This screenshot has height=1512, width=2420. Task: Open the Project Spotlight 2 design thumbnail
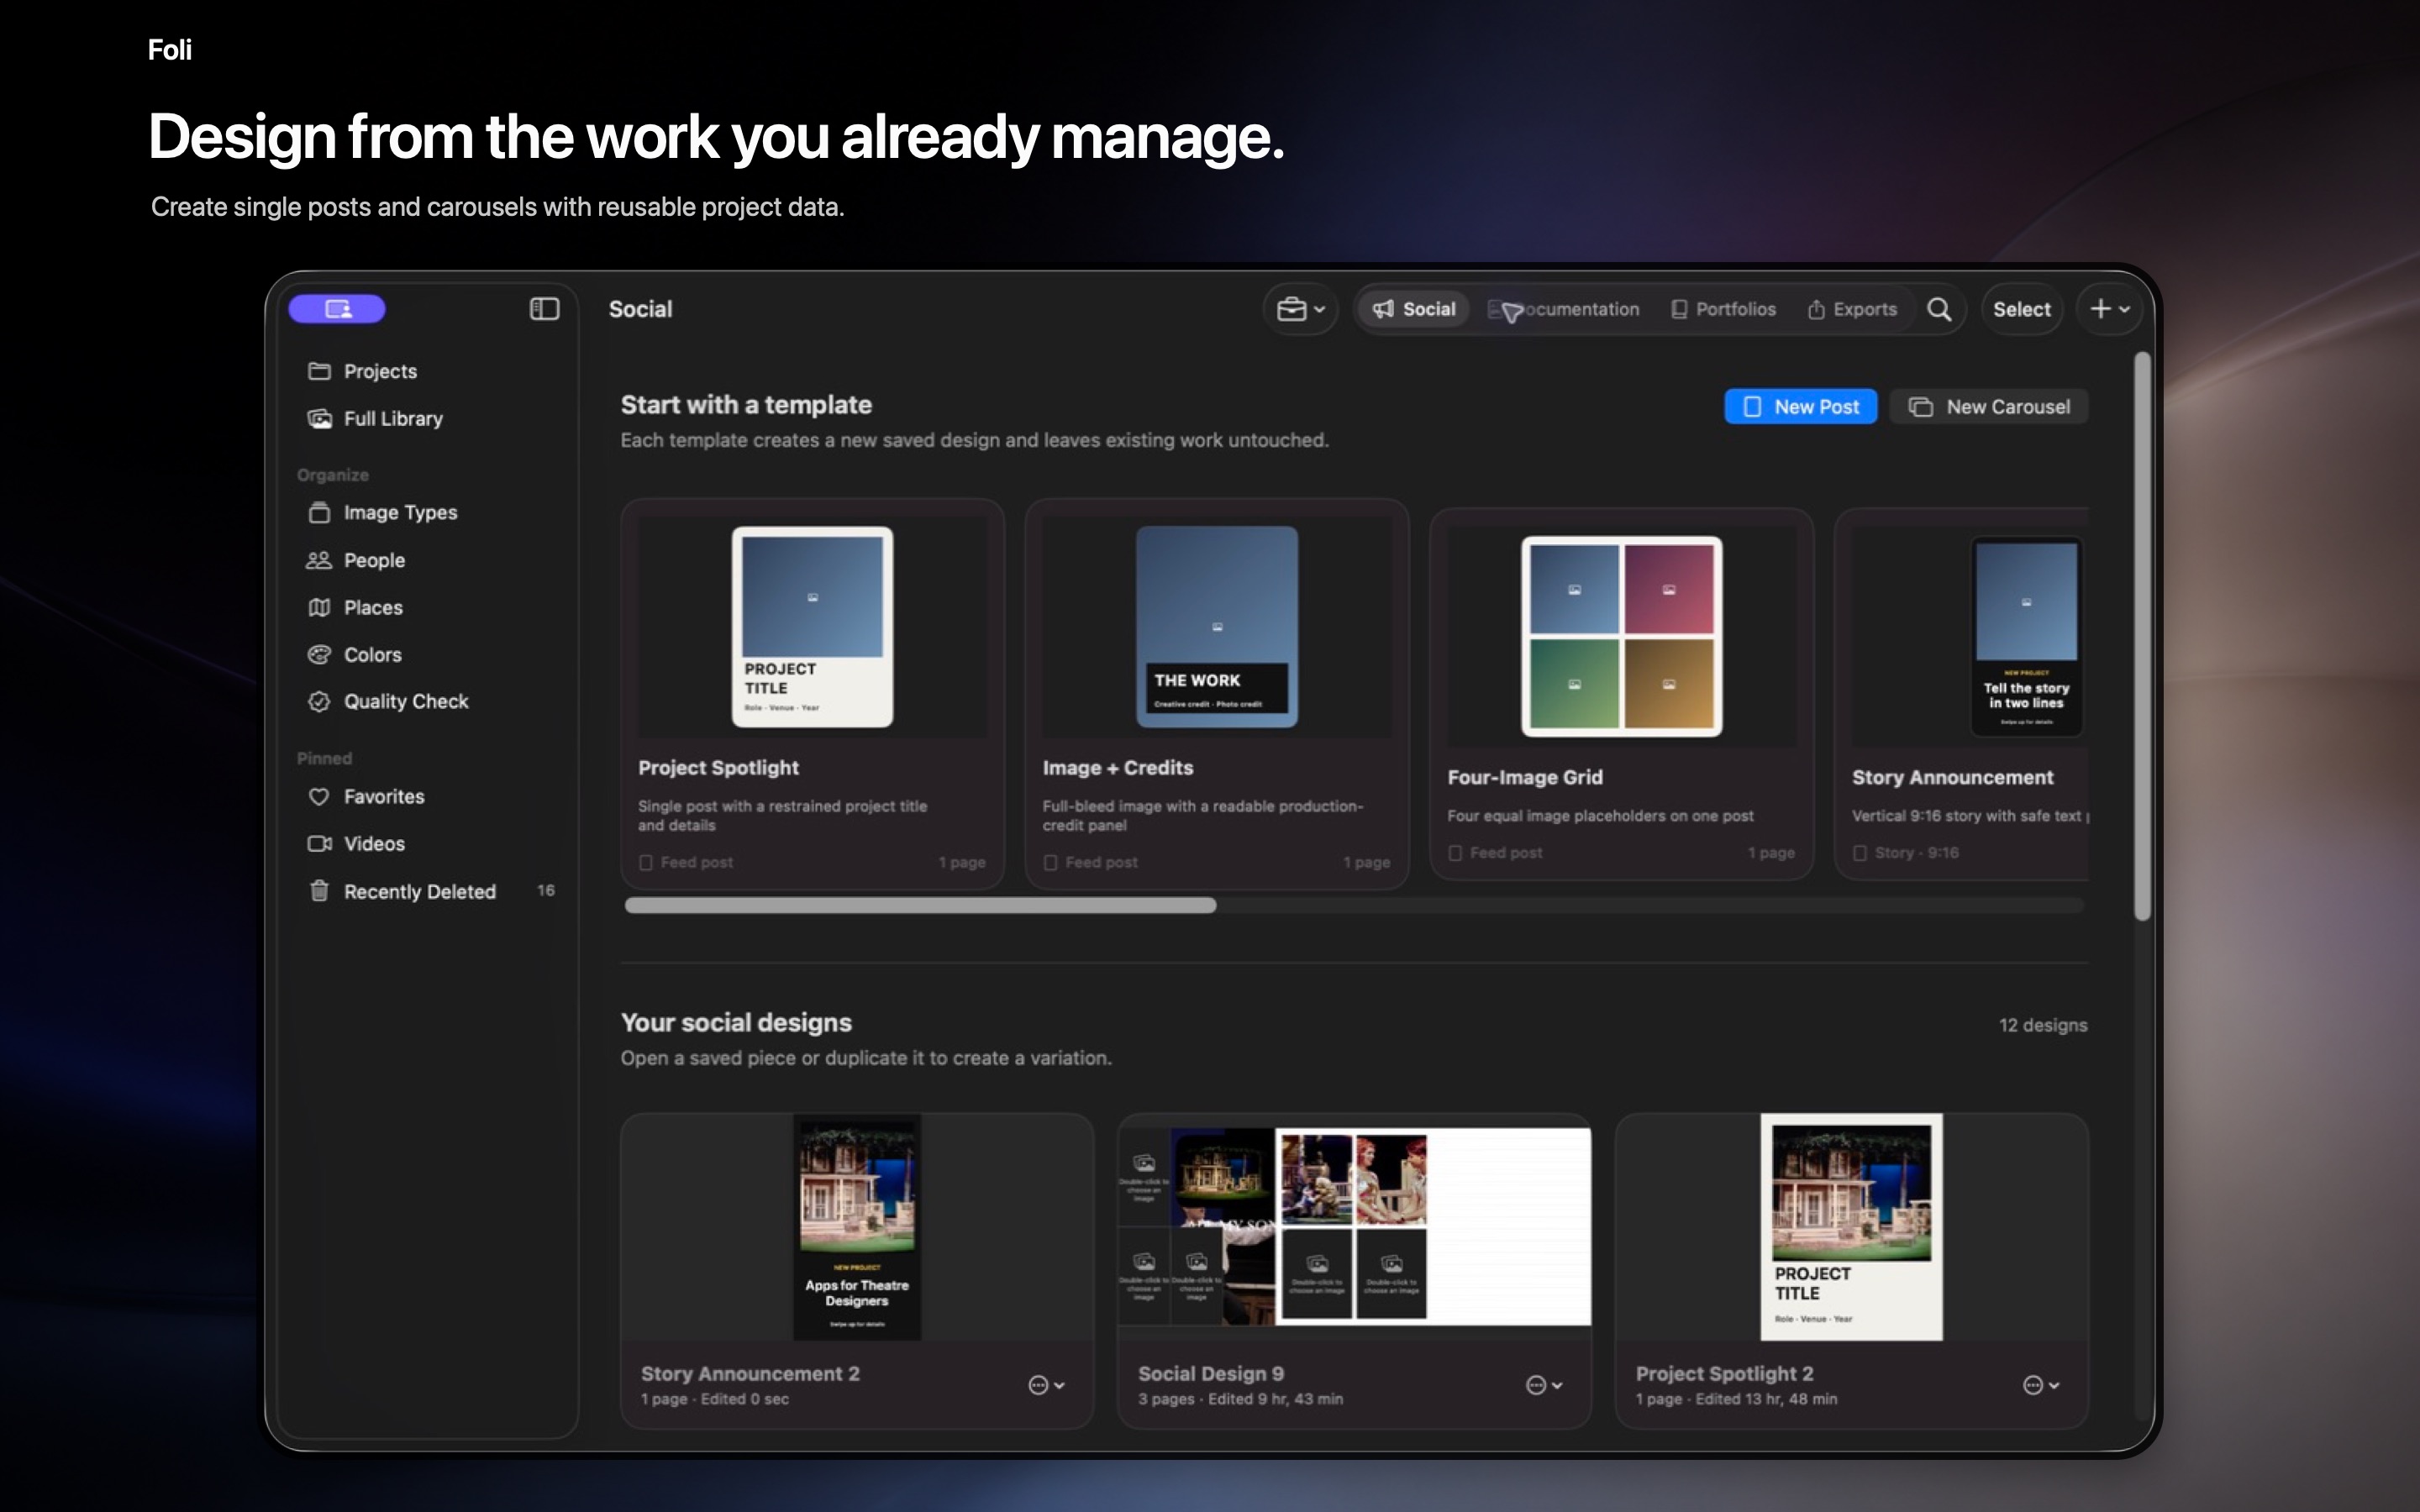tap(1852, 1227)
